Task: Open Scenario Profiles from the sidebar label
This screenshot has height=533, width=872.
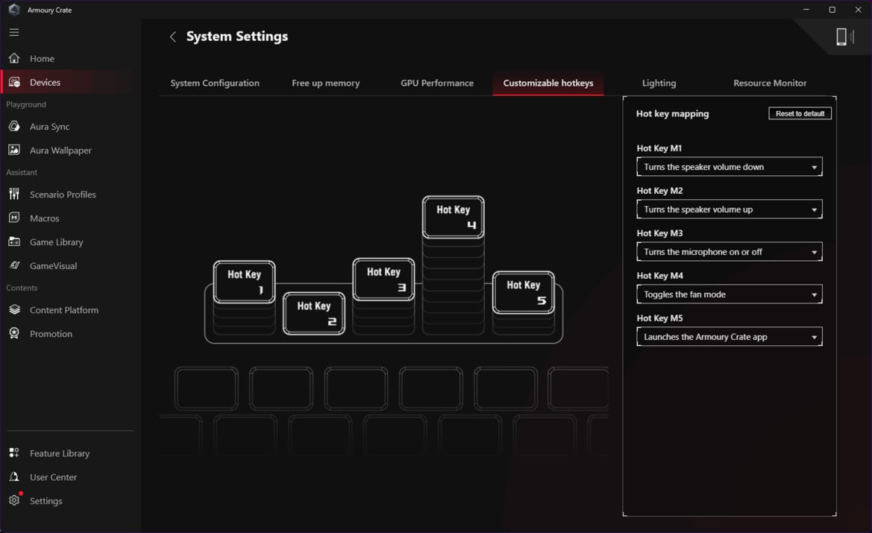Action: [63, 195]
